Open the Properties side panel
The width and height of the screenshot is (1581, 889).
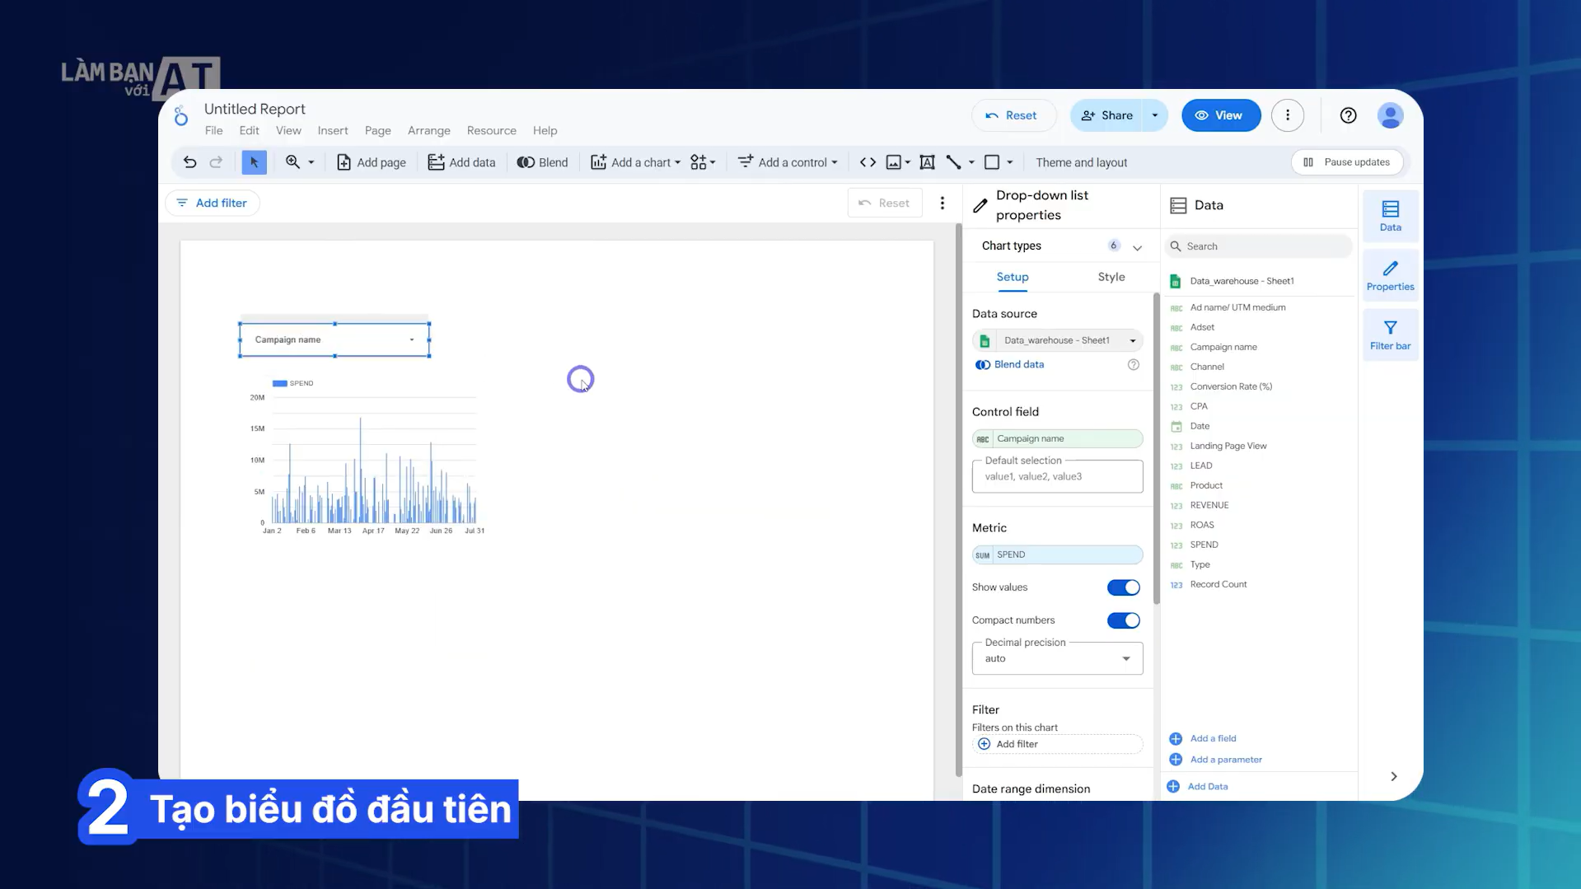[1390, 275]
